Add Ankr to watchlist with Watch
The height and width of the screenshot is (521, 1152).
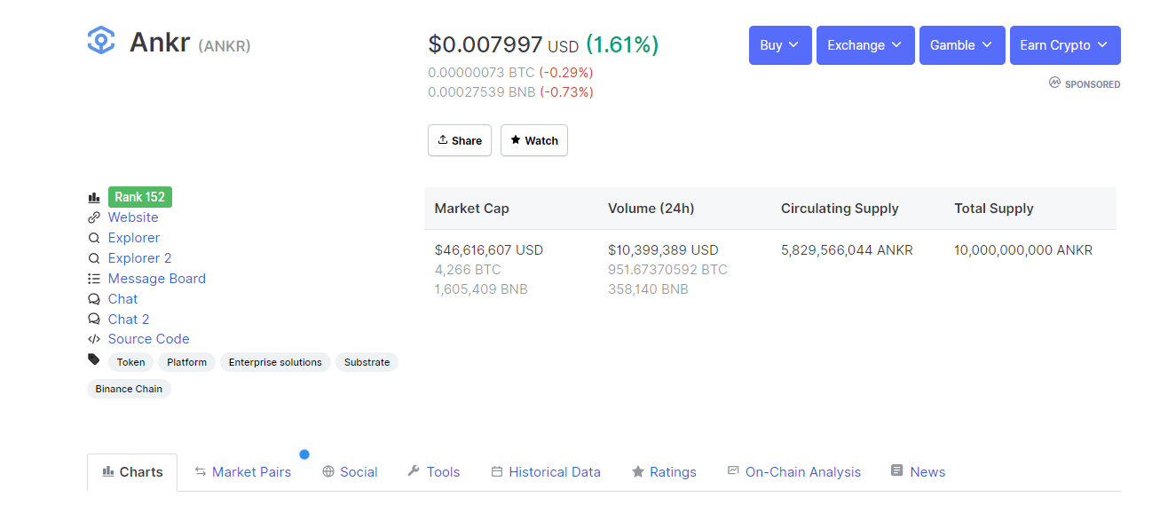[534, 140]
